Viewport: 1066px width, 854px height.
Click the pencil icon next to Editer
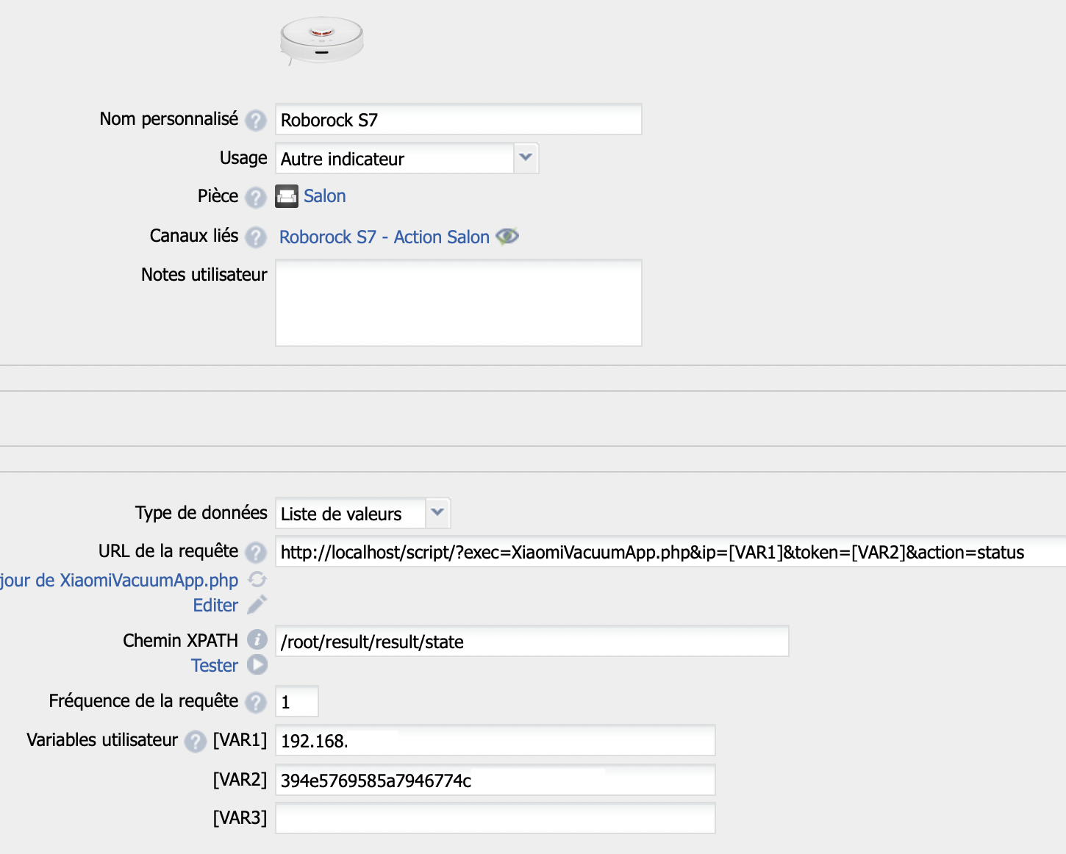257,605
